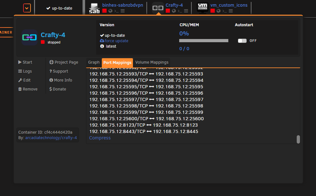
Task: Click the Donate link
Action: point(57,89)
